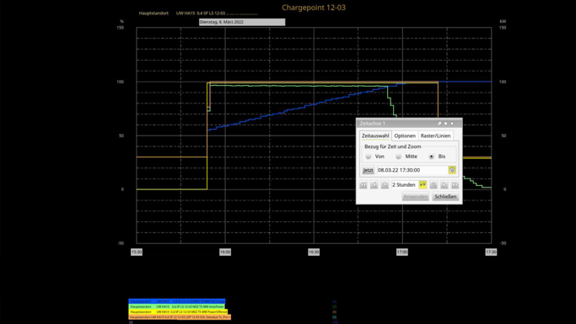Screen dimensions: 576x324
Task: Click the '16:00' time axis label
Action: [x=225, y=252]
